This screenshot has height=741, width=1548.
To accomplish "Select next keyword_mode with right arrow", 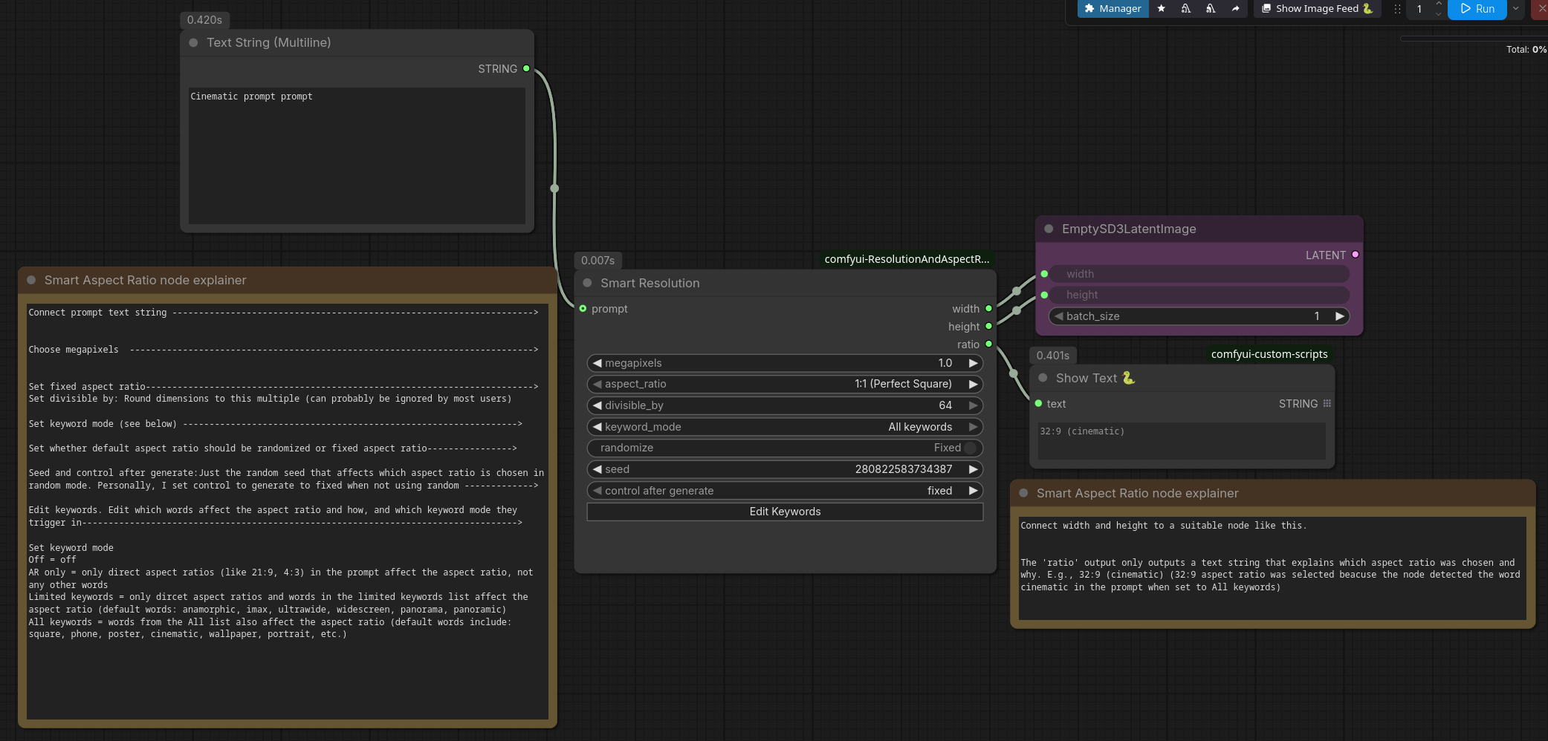I will [973, 427].
